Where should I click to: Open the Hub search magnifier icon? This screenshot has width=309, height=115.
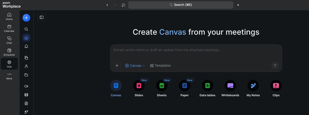click(x=26, y=29)
